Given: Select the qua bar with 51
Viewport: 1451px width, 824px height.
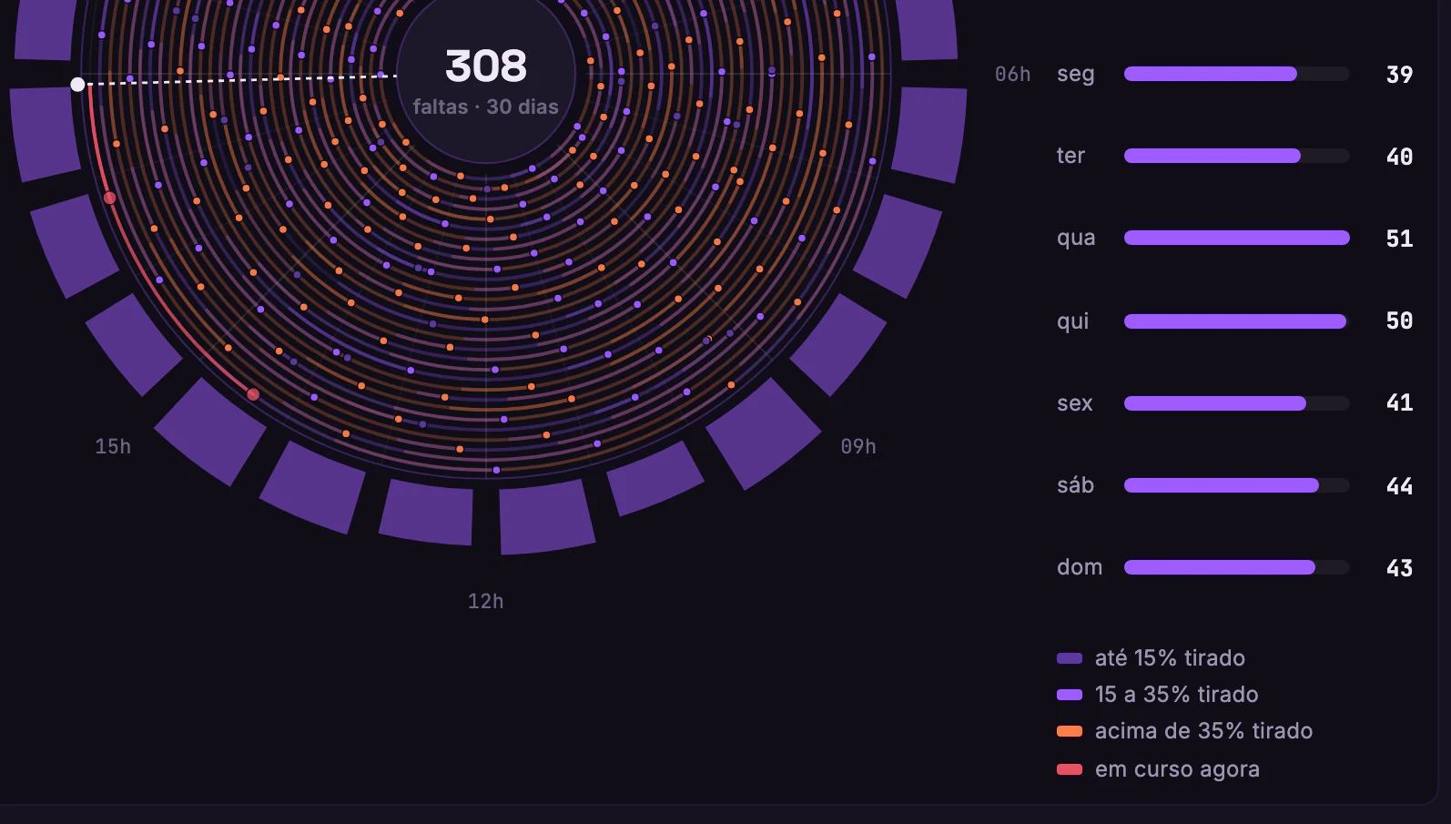Looking at the screenshot, I should [x=1236, y=238].
